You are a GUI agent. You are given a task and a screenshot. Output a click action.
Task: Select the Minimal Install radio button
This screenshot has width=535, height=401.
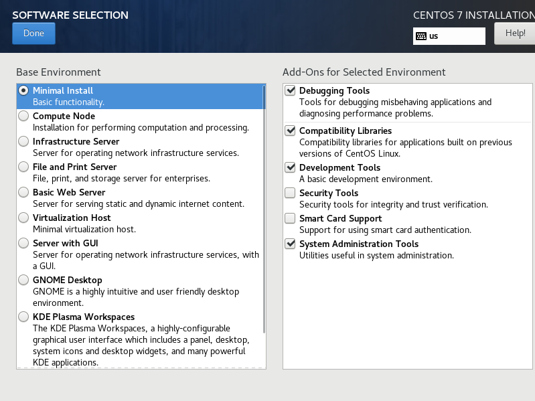[24, 90]
